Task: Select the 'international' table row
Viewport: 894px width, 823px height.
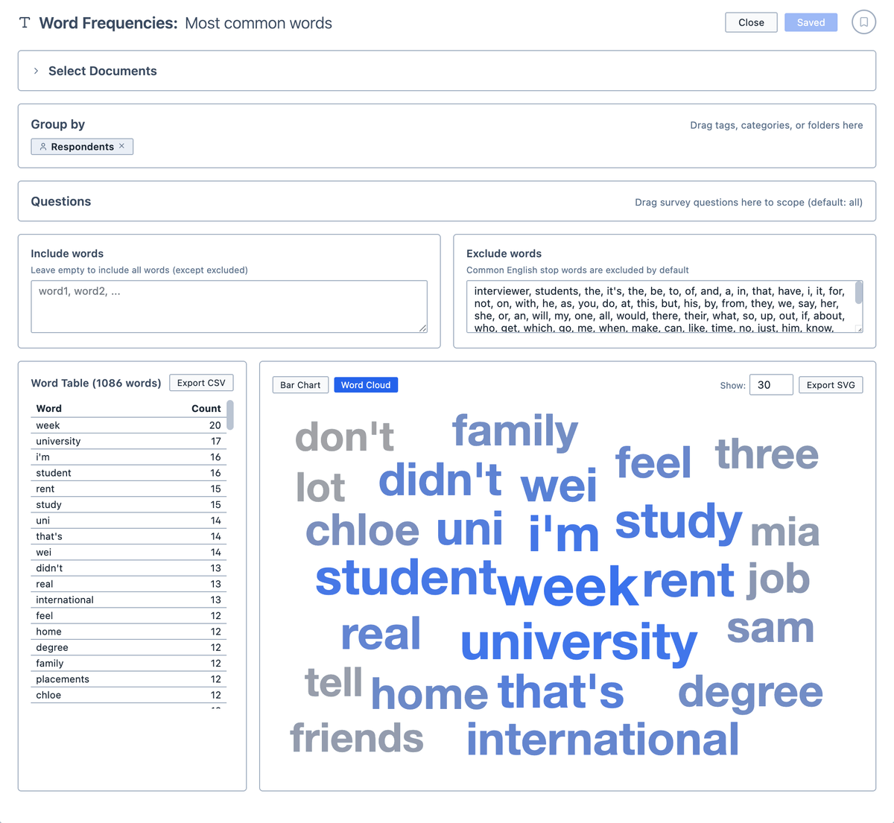Action: [128, 600]
